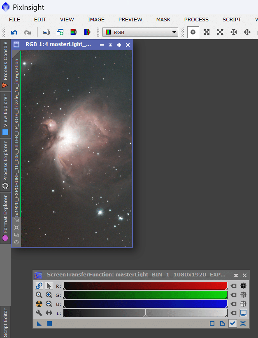Open the FILE menu

pyautogui.click(x=14, y=20)
